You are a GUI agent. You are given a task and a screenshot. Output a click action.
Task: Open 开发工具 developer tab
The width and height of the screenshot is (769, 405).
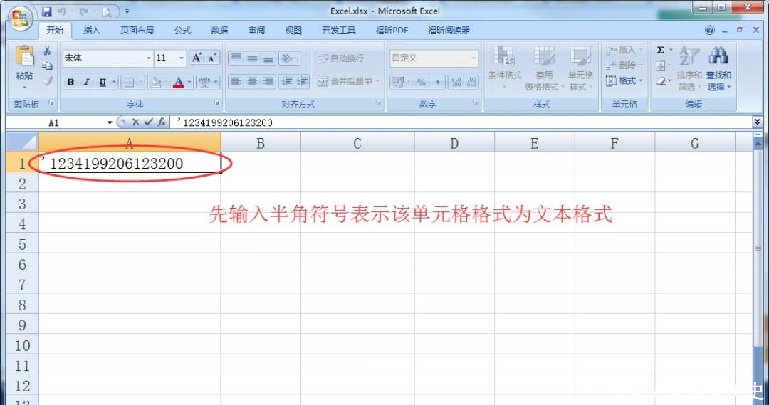pos(338,31)
